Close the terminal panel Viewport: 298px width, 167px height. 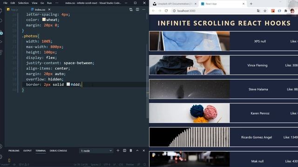point(144,150)
